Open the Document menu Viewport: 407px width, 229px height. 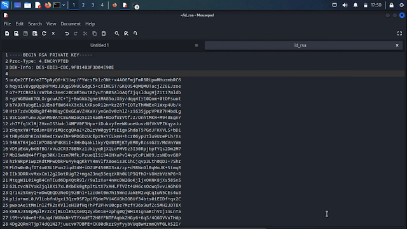tap(71, 24)
